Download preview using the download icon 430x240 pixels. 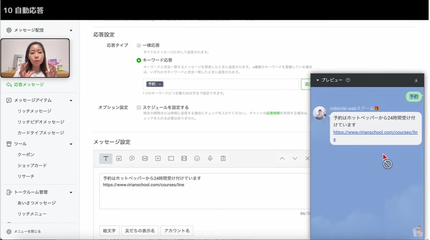point(416,80)
